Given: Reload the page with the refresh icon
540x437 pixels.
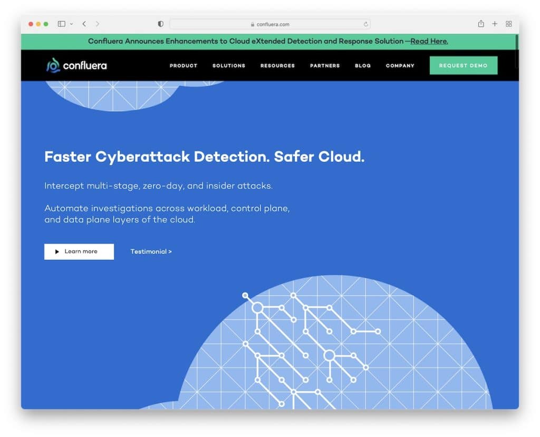Looking at the screenshot, I should (365, 24).
